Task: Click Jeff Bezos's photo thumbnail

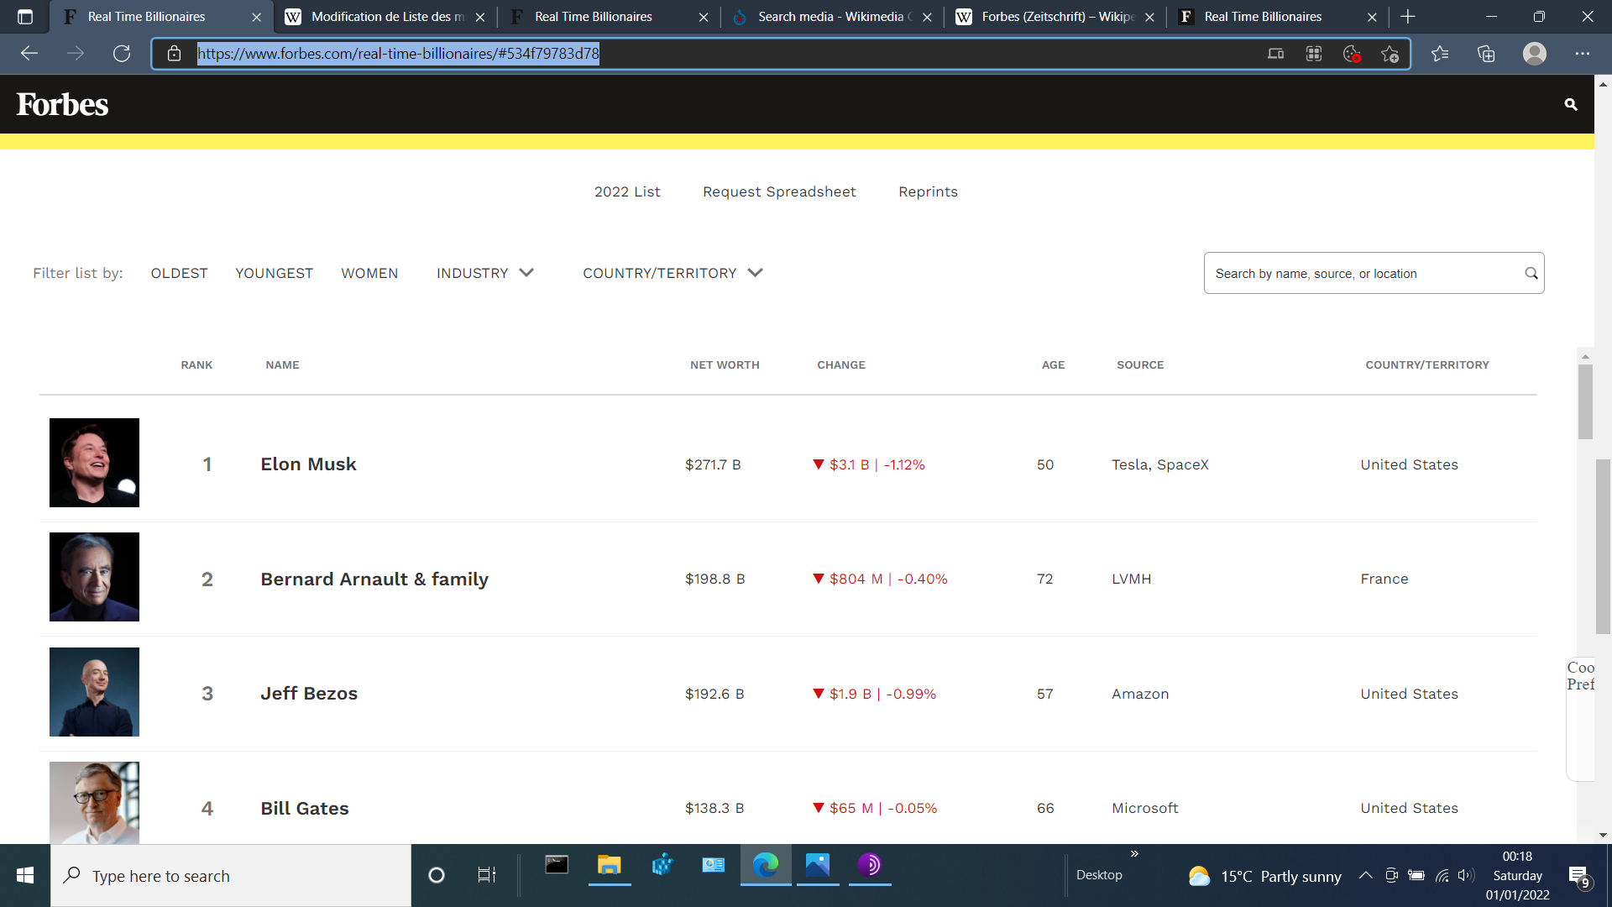Action: [94, 692]
